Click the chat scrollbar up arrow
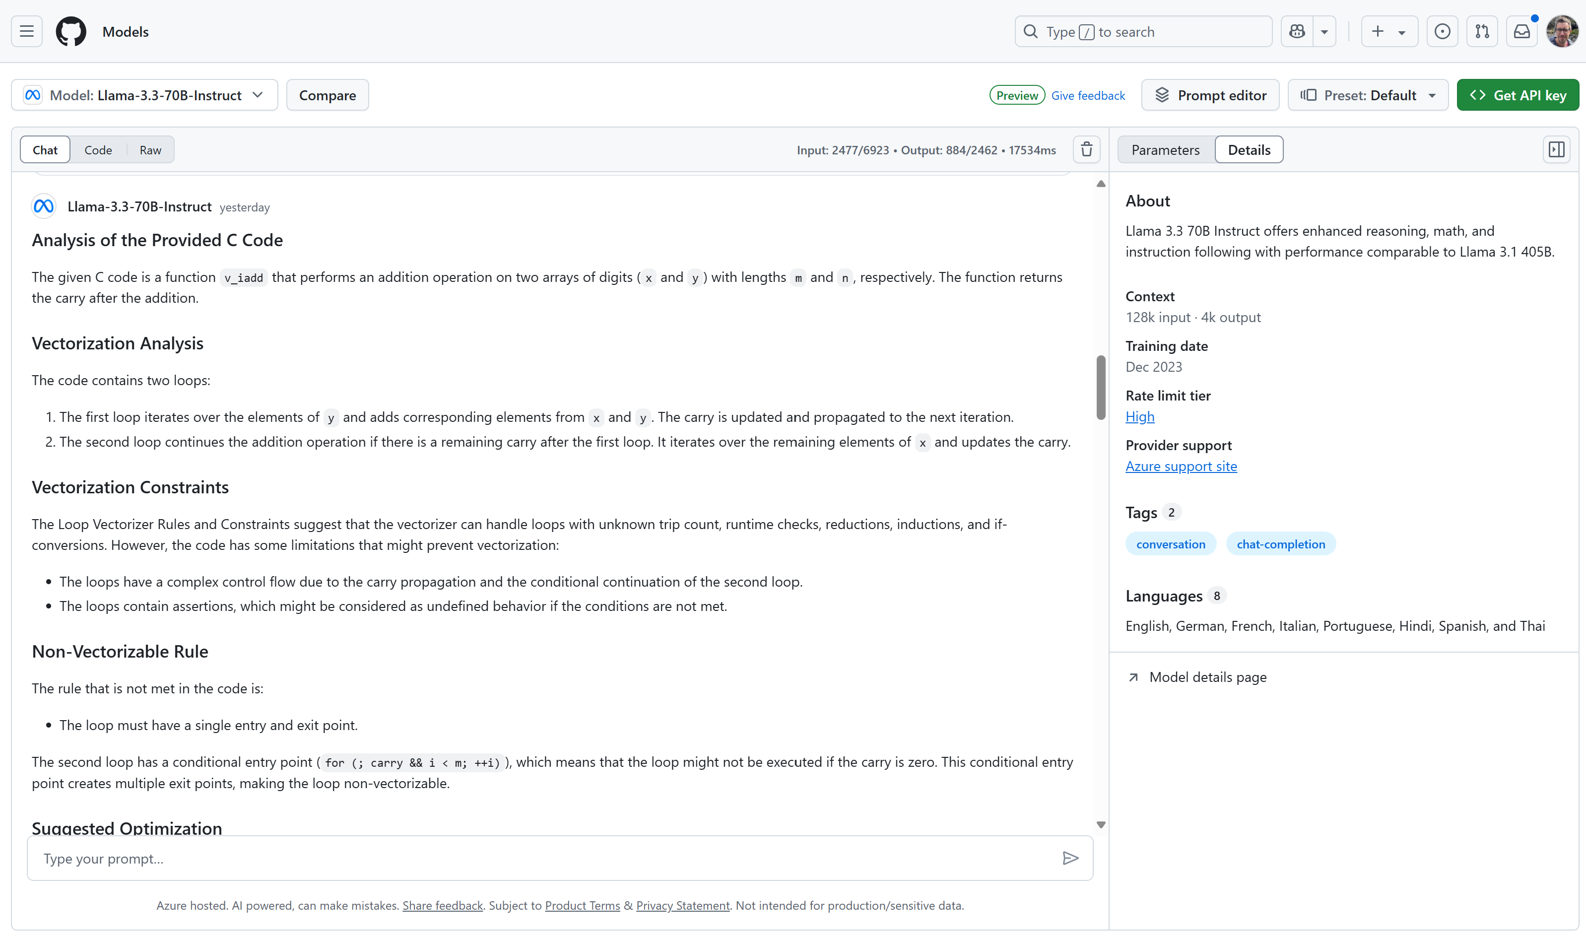Screen dimensions: 1586x938 1101,184
